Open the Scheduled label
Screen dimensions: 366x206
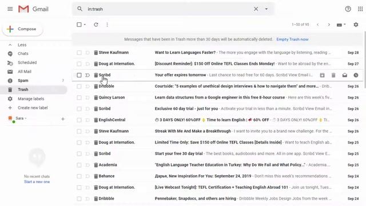pos(27,62)
